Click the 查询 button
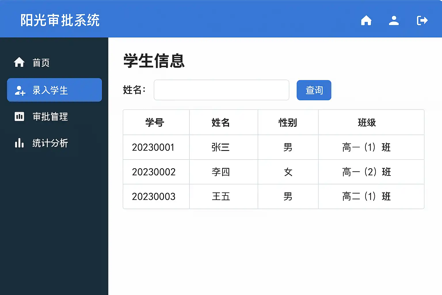 coord(314,90)
